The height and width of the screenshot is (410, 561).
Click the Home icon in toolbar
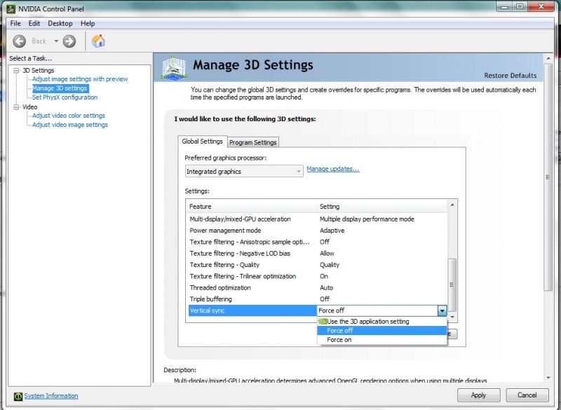click(98, 41)
